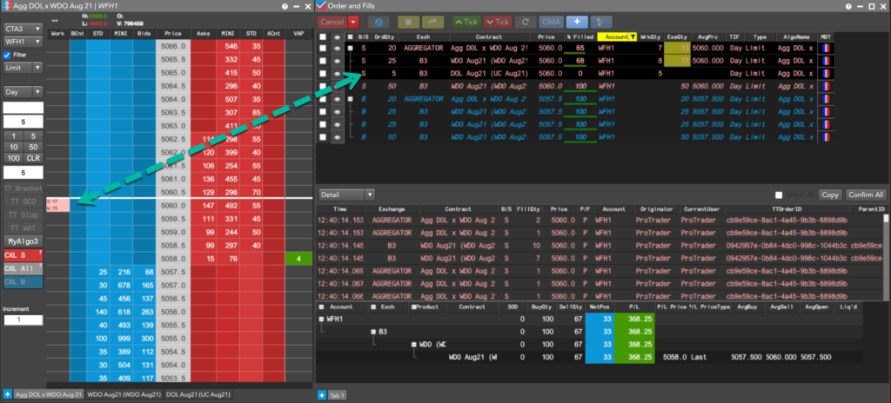Open the Detail dropdown in fills panel

tap(345, 195)
